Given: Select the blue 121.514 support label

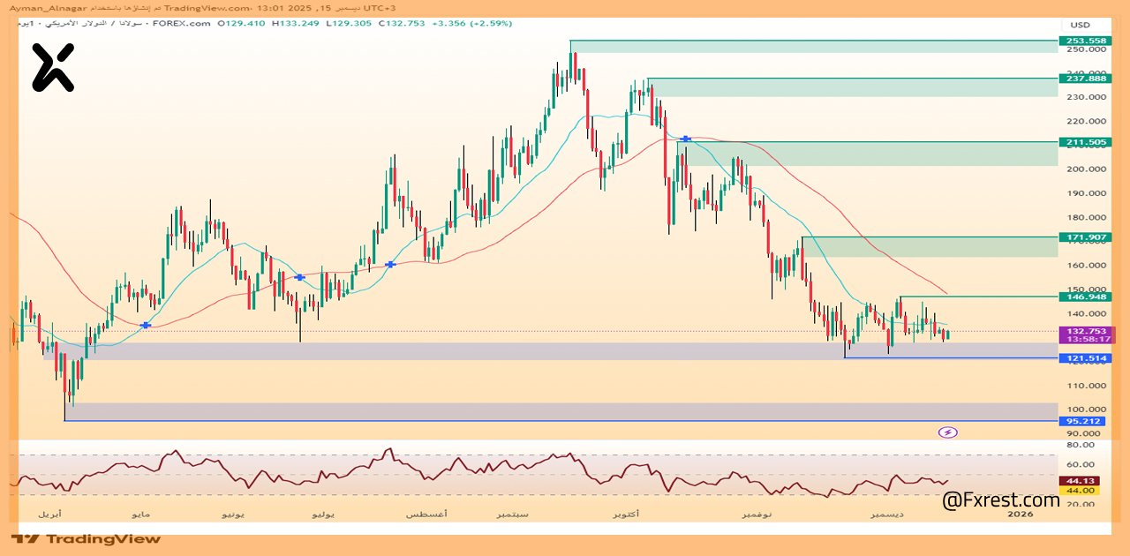Looking at the screenshot, I should click(1086, 359).
